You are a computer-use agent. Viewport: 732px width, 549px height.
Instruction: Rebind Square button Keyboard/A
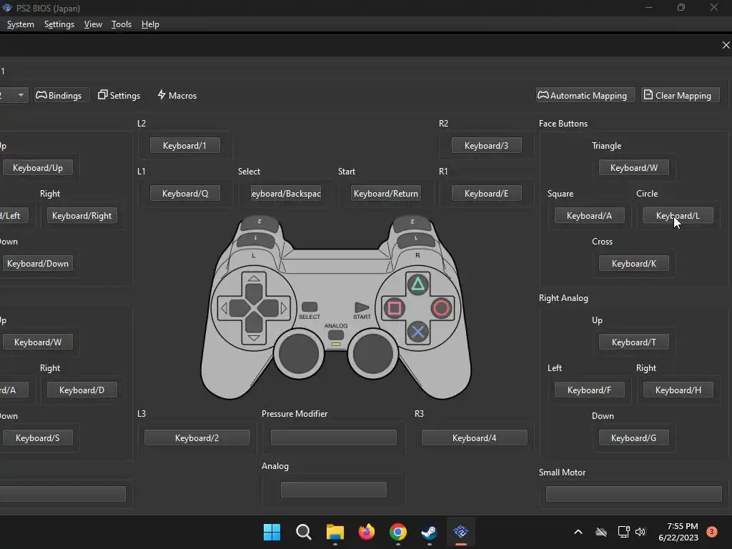(x=589, y=216)
